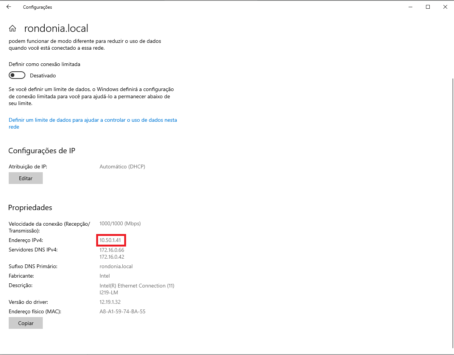Click the Propriedades section heading
The width and height of the screenshot is (454, 355).
coord(30,207)
